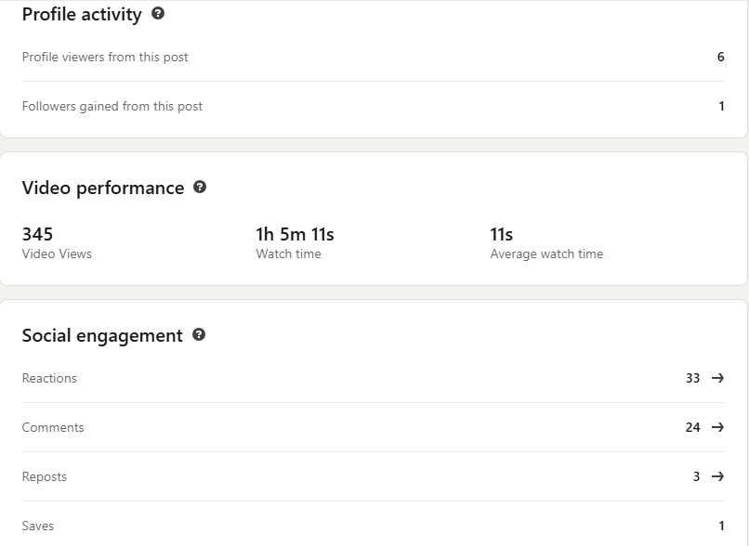Click help icon next to Profile activity
The image size is (749, 546).
(x=158, y=14)
